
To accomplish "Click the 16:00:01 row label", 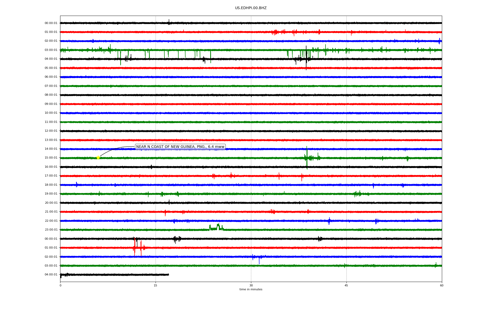I will coord(51,167).
